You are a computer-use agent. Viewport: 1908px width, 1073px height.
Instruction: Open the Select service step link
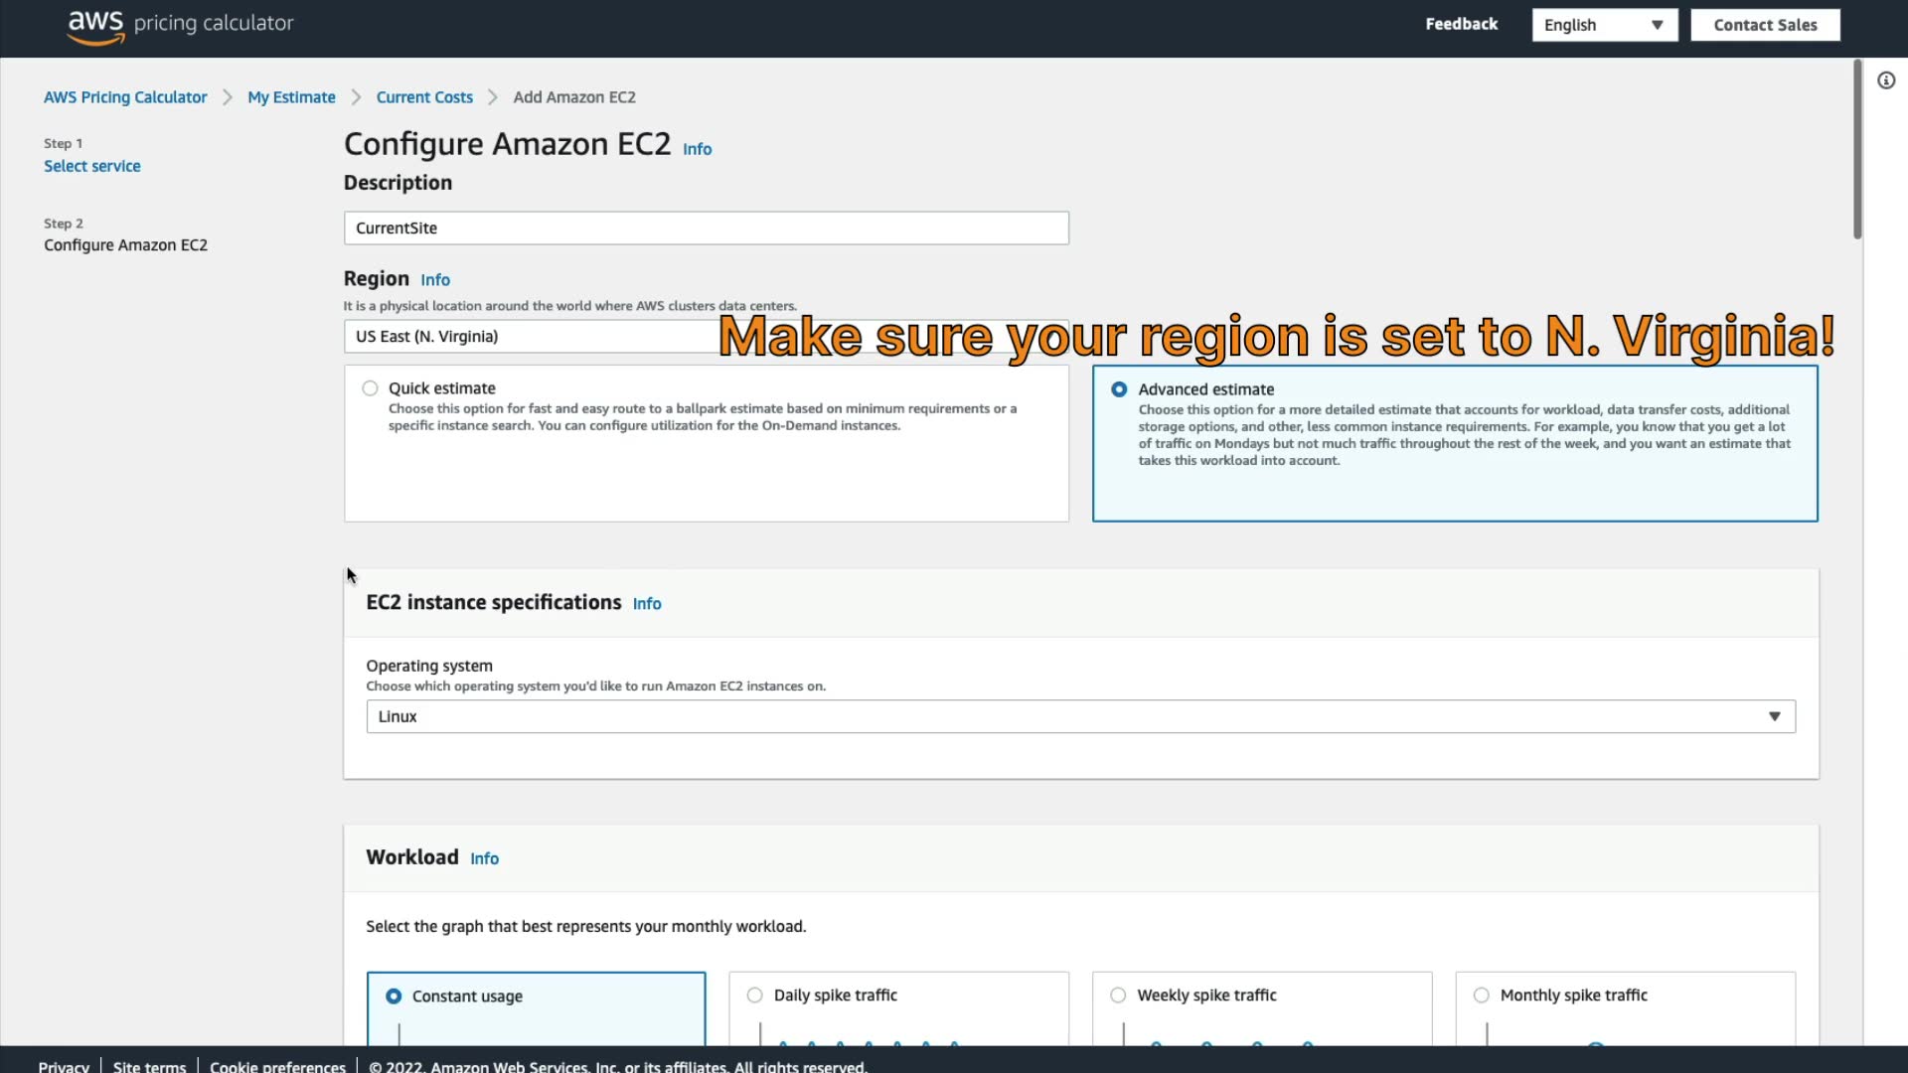(91, 166)
